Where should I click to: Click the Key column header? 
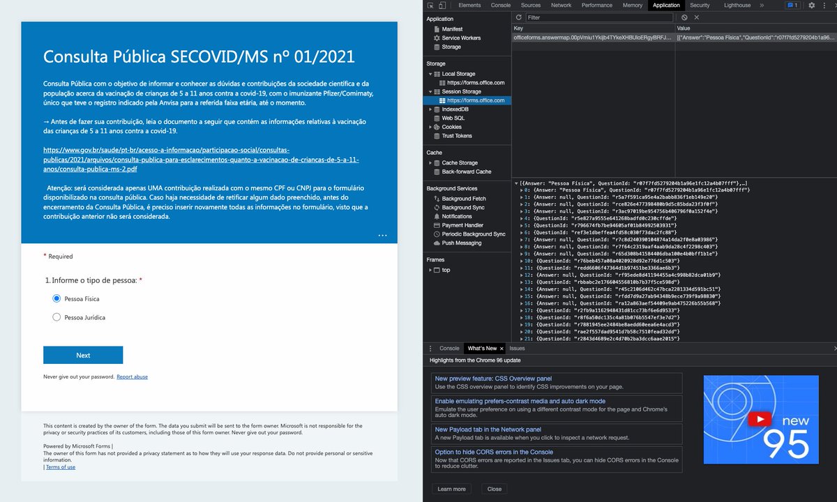tap(592, 28)
